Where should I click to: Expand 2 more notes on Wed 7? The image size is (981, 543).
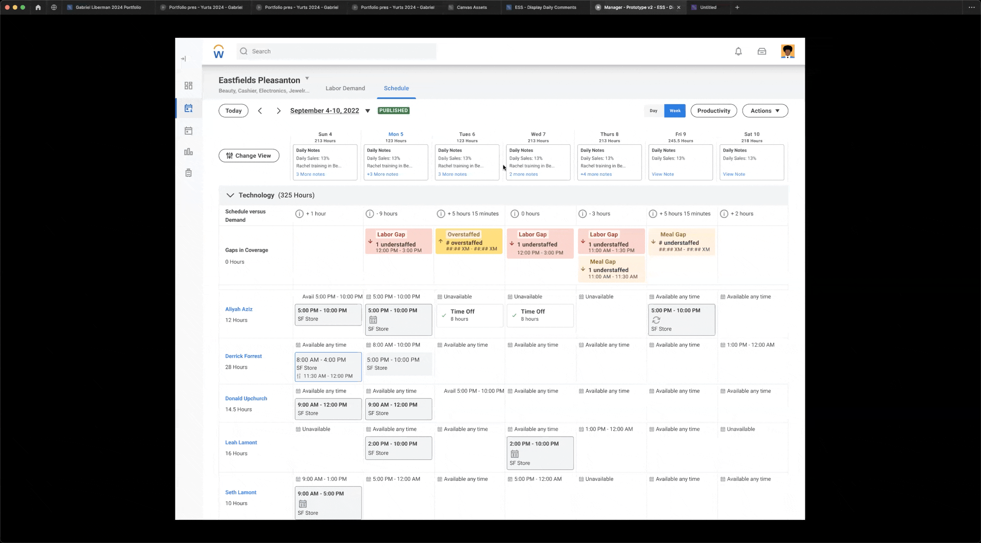[524, 174]
